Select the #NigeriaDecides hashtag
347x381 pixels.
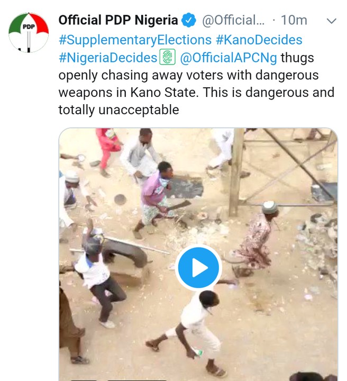tap(108, 57)
